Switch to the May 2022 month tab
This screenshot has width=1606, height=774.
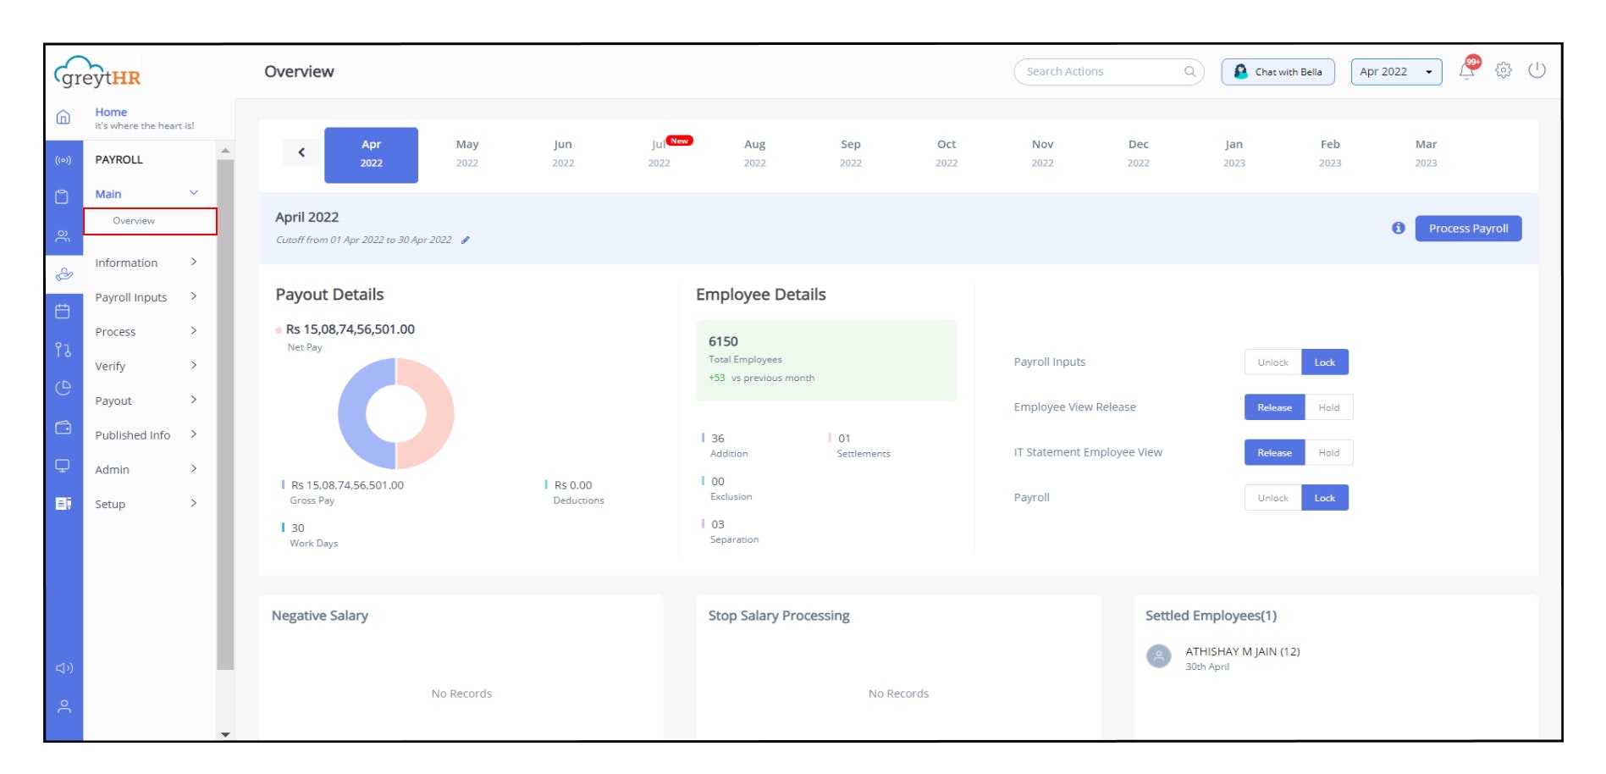point(466,152)
